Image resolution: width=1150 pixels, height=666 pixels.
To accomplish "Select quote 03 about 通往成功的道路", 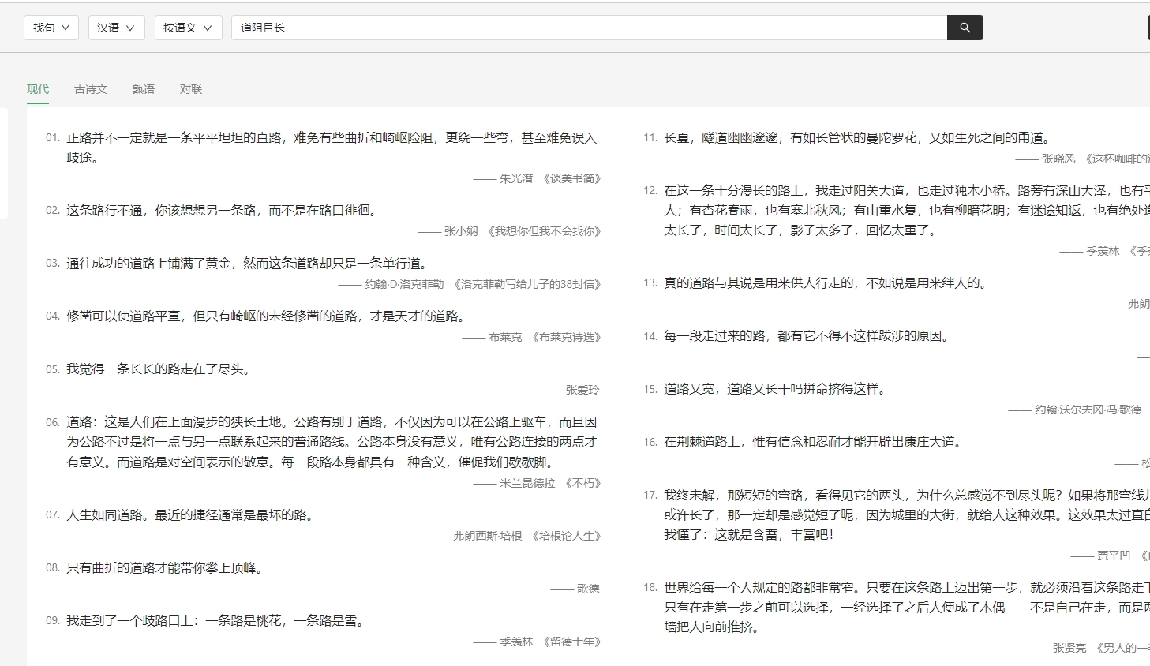I will pyautogui.click(x=248, y=263).
